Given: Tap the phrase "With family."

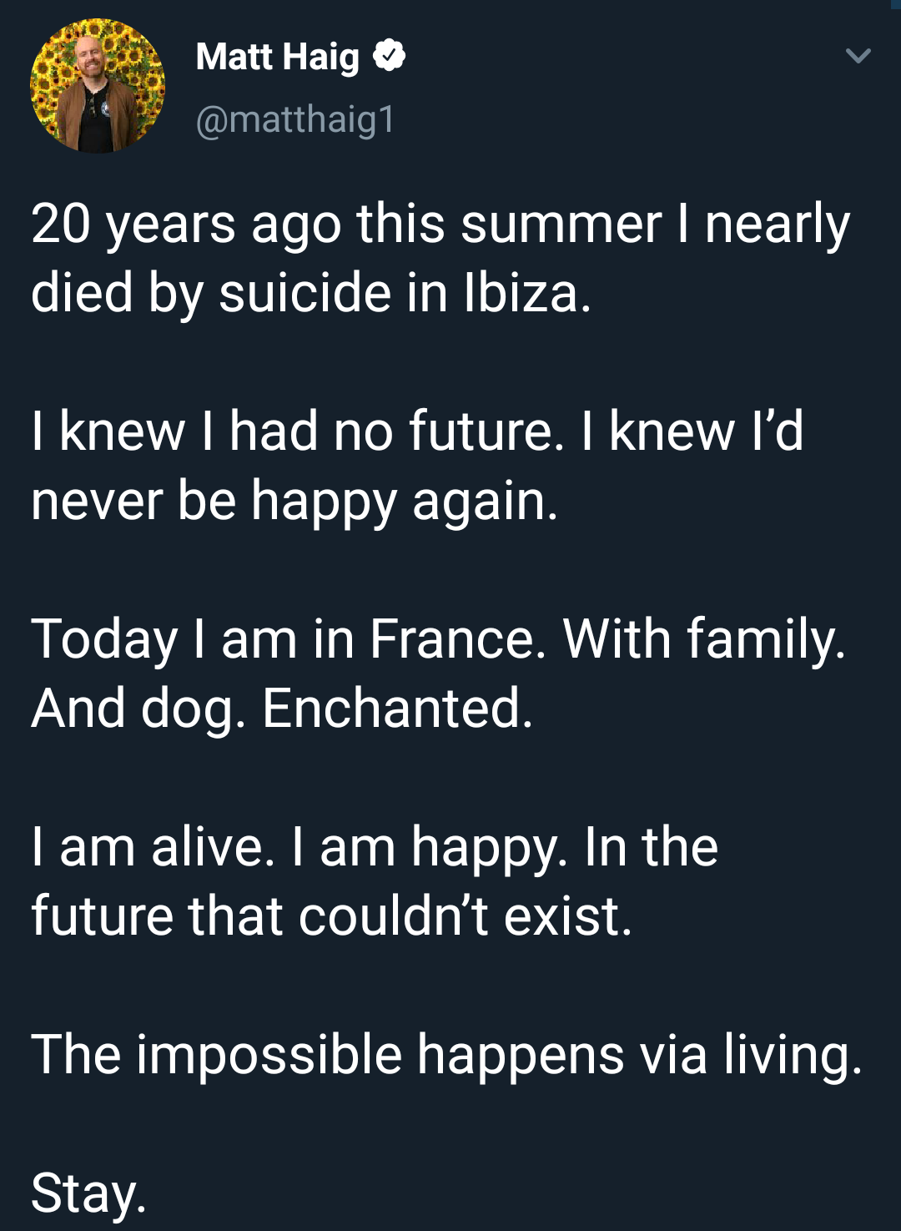Looking at the screenshot, I should click(704, 639).
